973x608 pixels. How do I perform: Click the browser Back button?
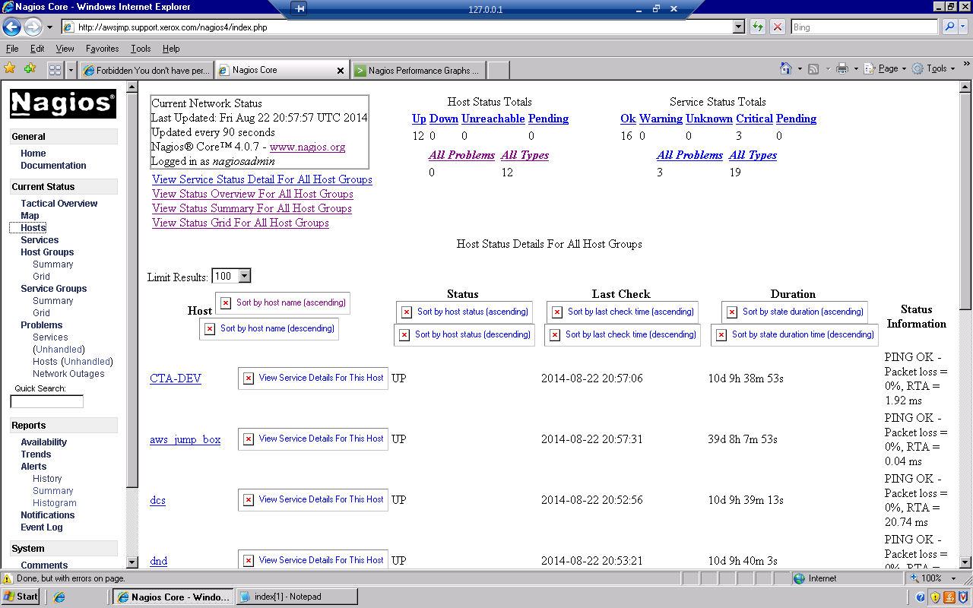pos(11,27)
